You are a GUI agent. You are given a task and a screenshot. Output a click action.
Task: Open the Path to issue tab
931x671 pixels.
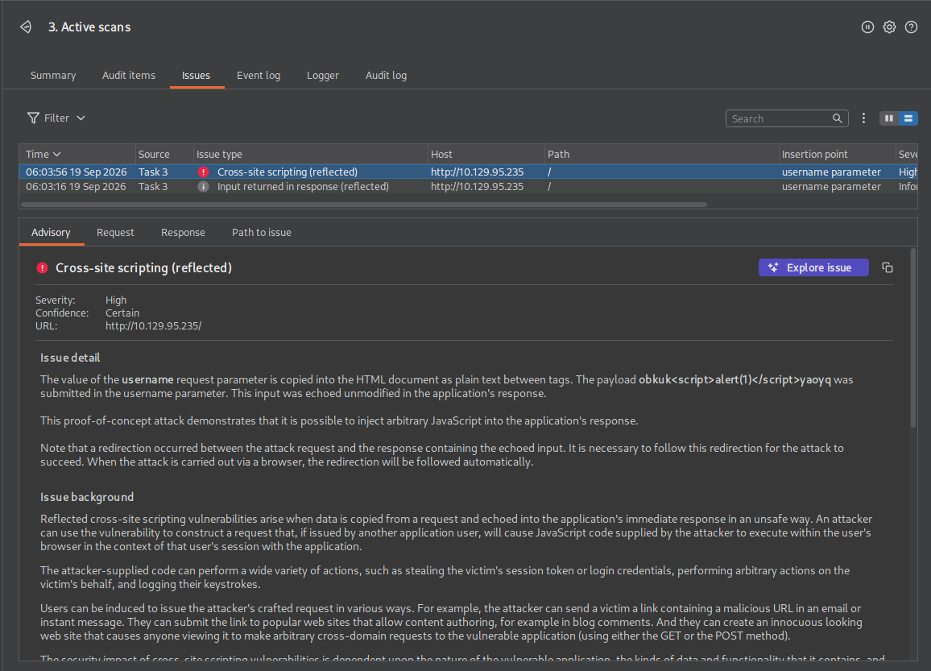(261, 232)
